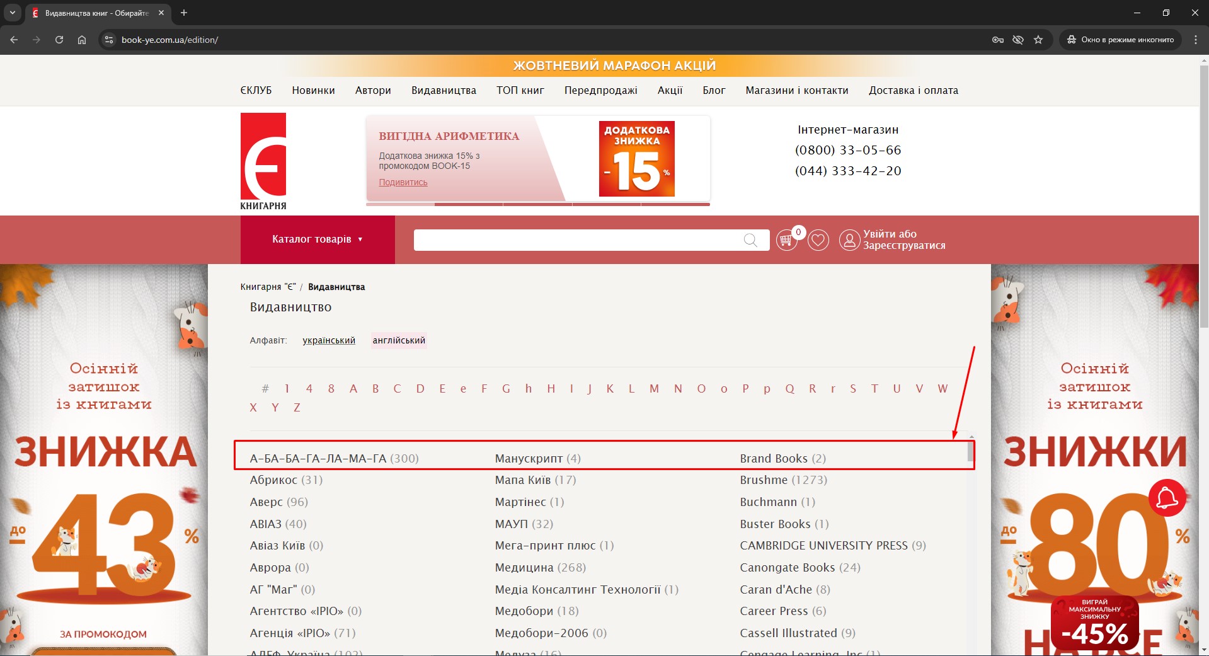Open the Chrome three-dot menu

(1195, 40)
